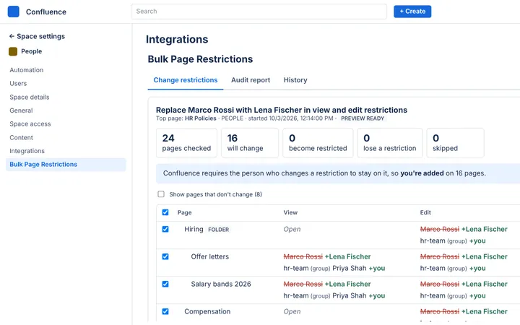Click the 'Offer letters' page name
Viewport: 520px width, 325px height.
tap(210, 256)
